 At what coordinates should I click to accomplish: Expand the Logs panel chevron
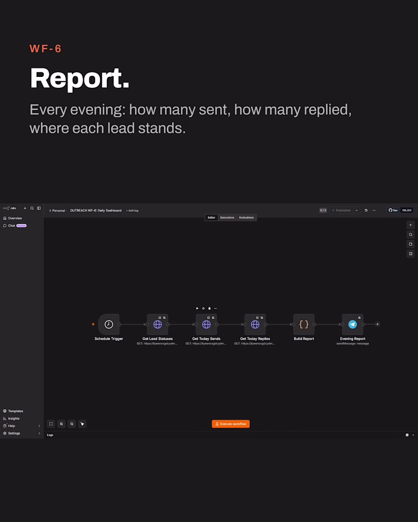click(x=413, y=435)
